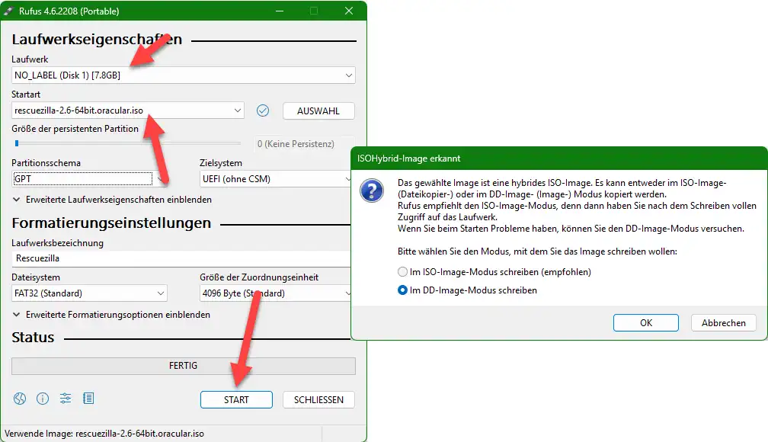The image size is (768, 442).
Task: Close the Rufus window
Action: tap(349, 11)
